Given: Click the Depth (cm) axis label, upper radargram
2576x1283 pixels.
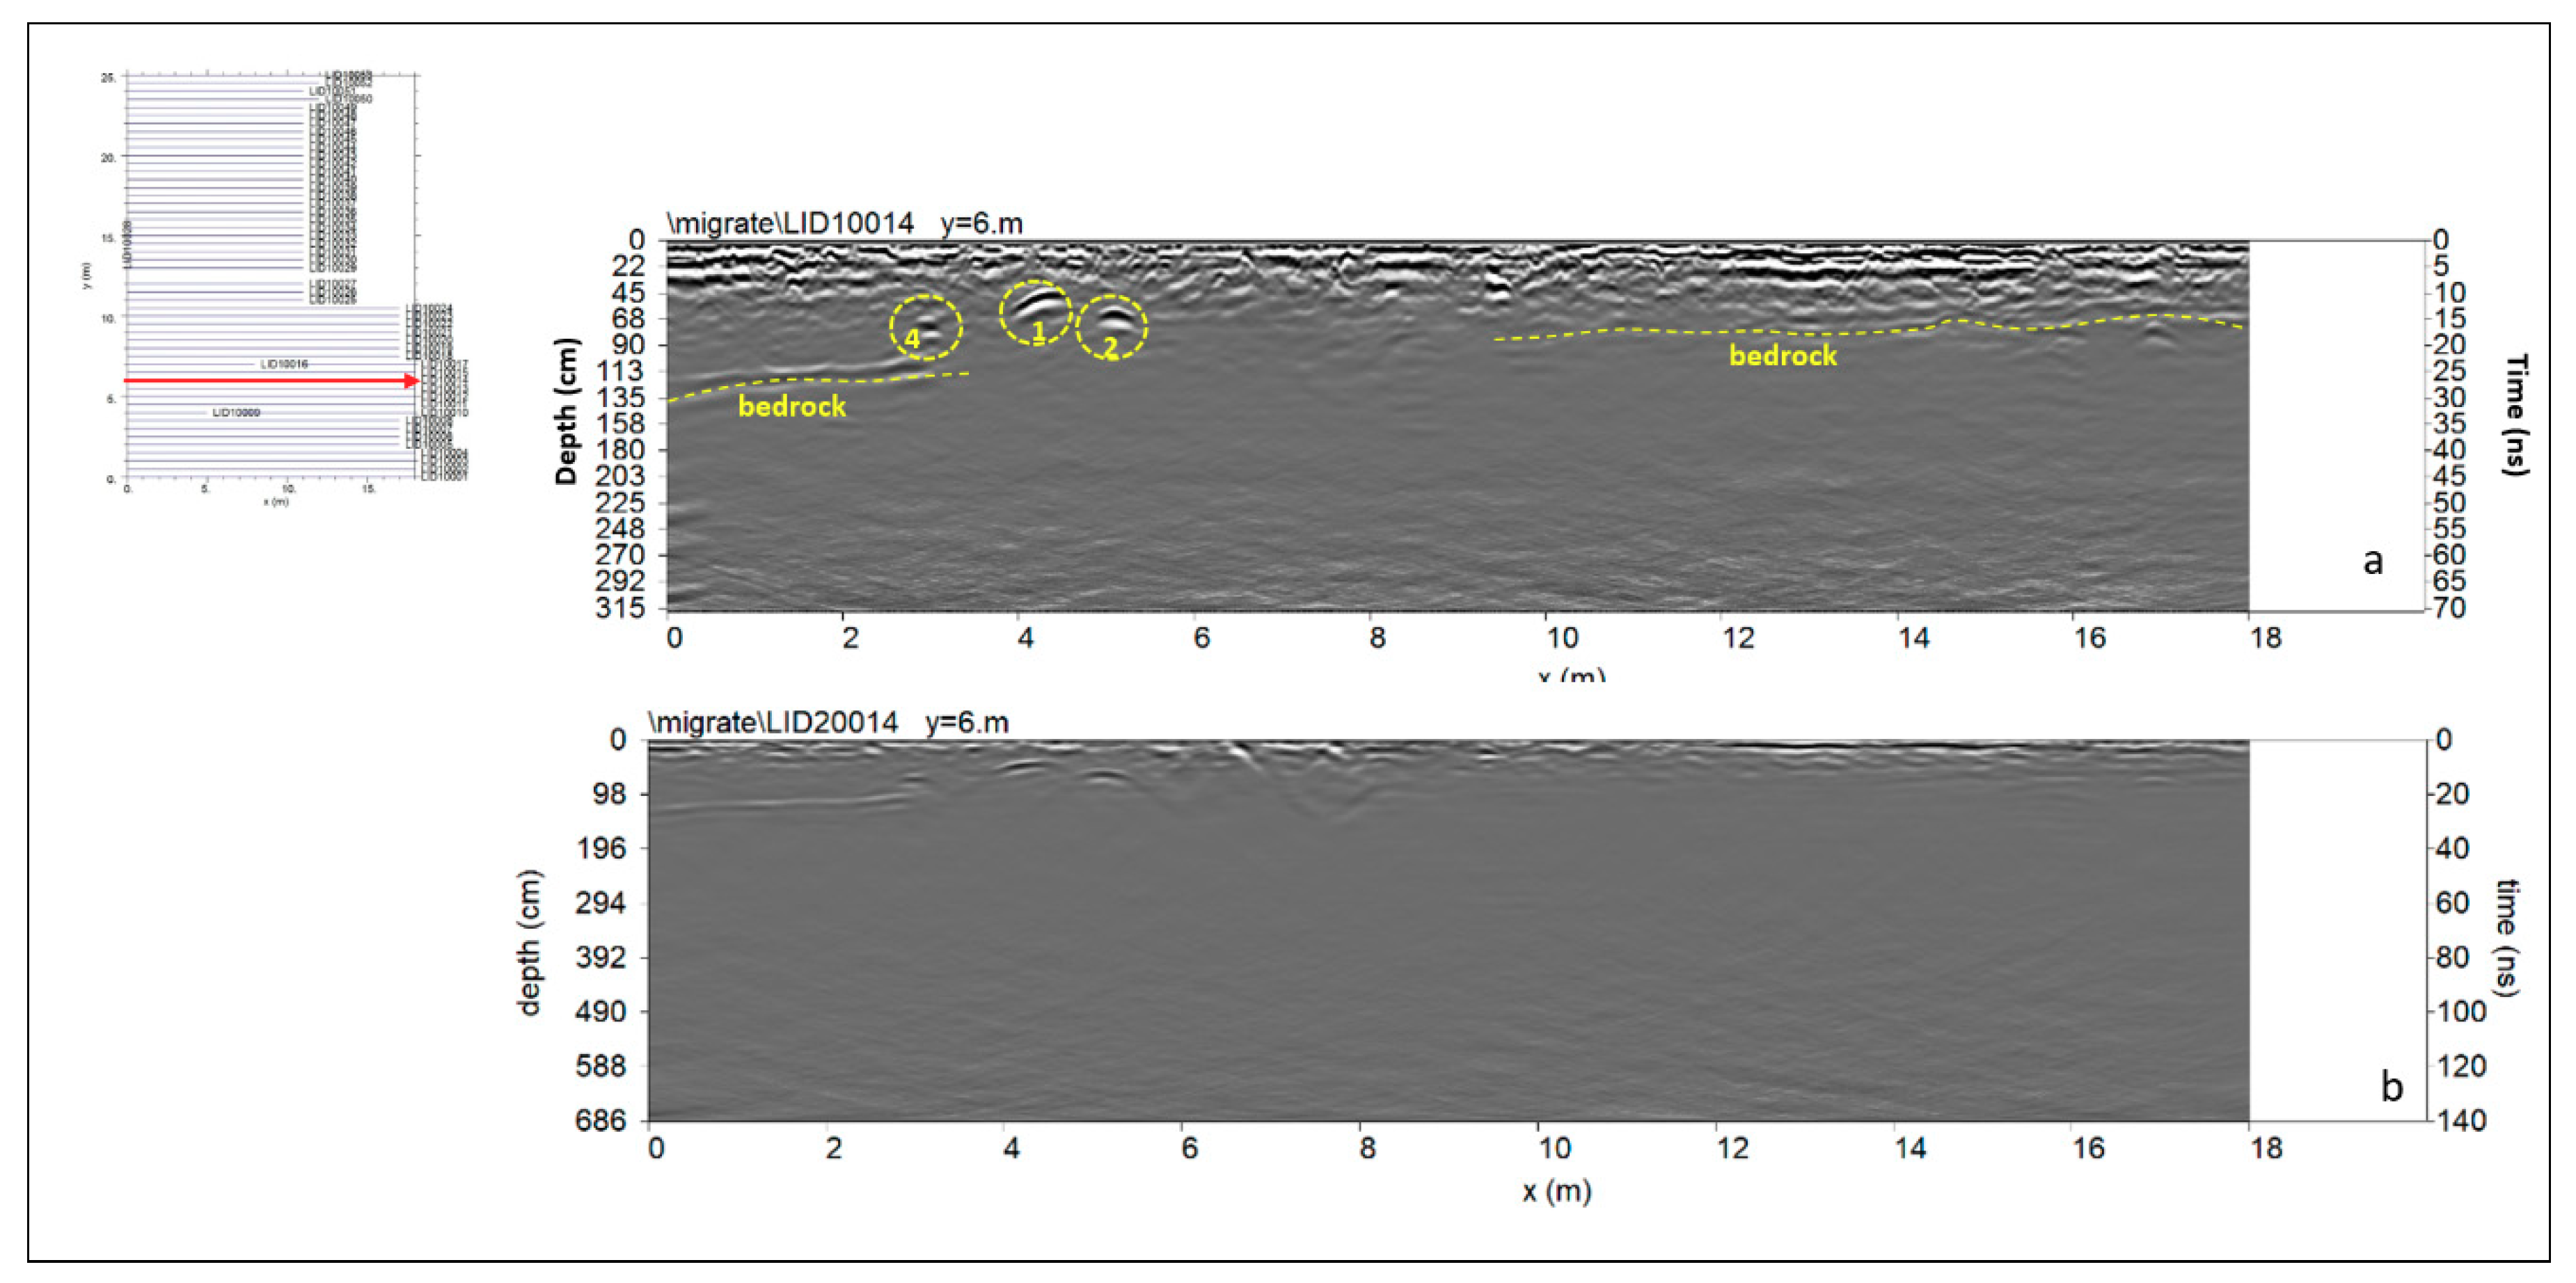Looking at the screenshot, I should [567, 411].
